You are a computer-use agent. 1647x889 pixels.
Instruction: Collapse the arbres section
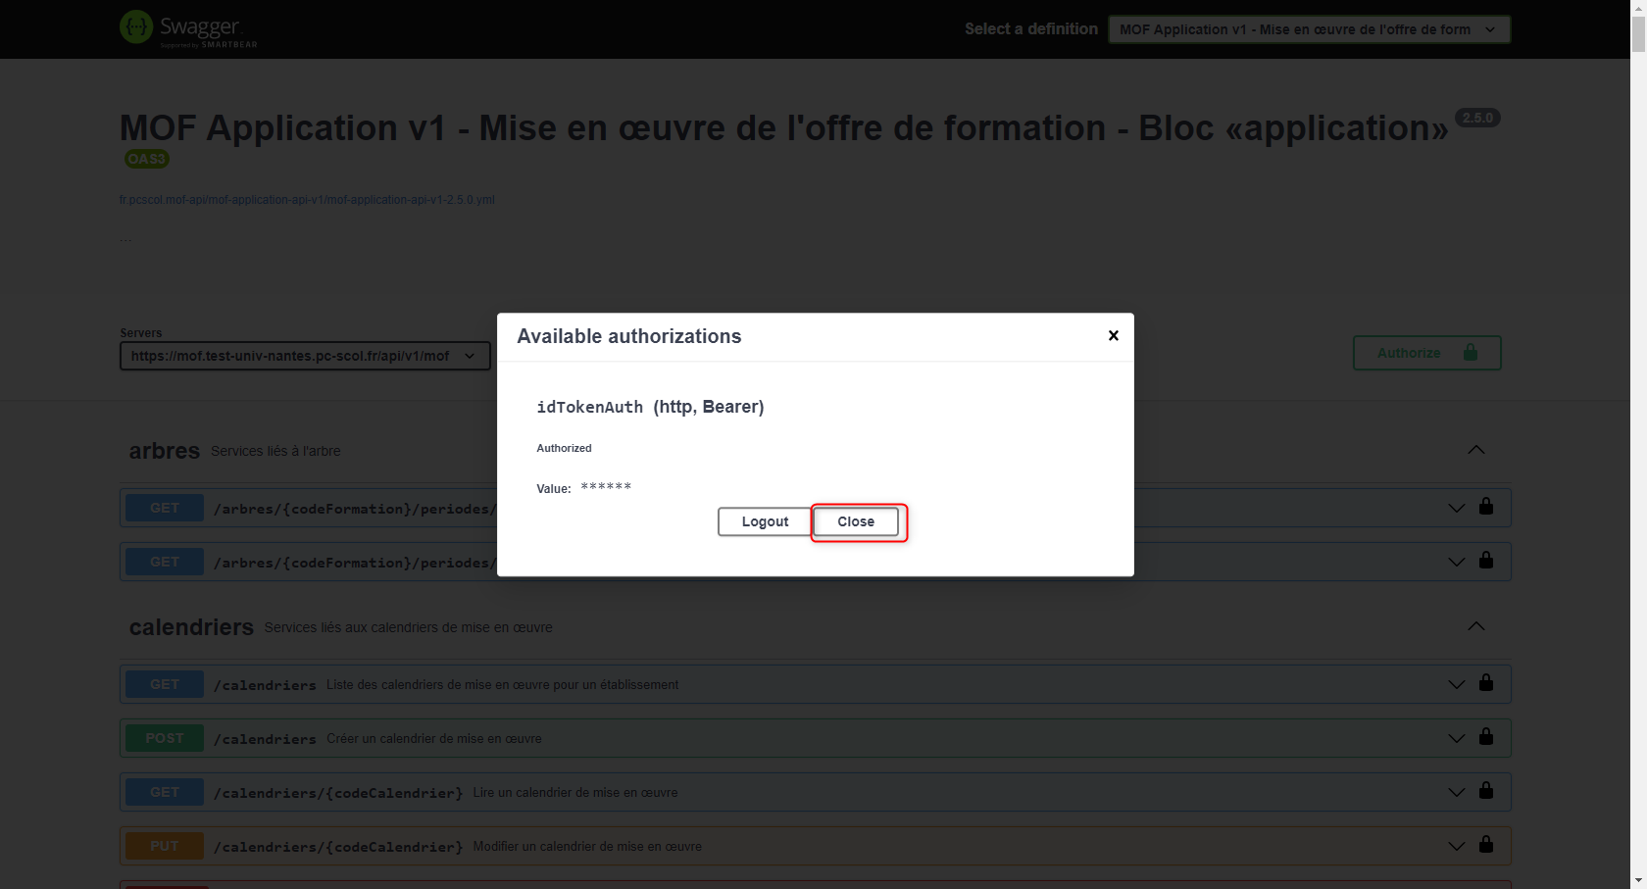pyautogui.click(x=1475, y=450)
